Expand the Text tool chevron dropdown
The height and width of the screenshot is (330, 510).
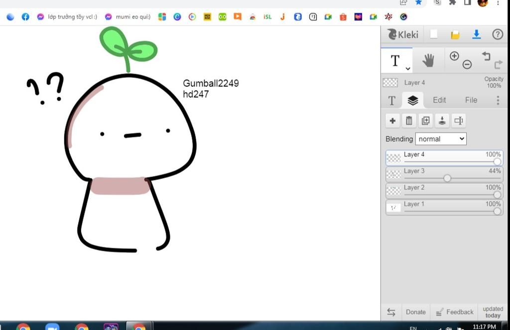408,69
